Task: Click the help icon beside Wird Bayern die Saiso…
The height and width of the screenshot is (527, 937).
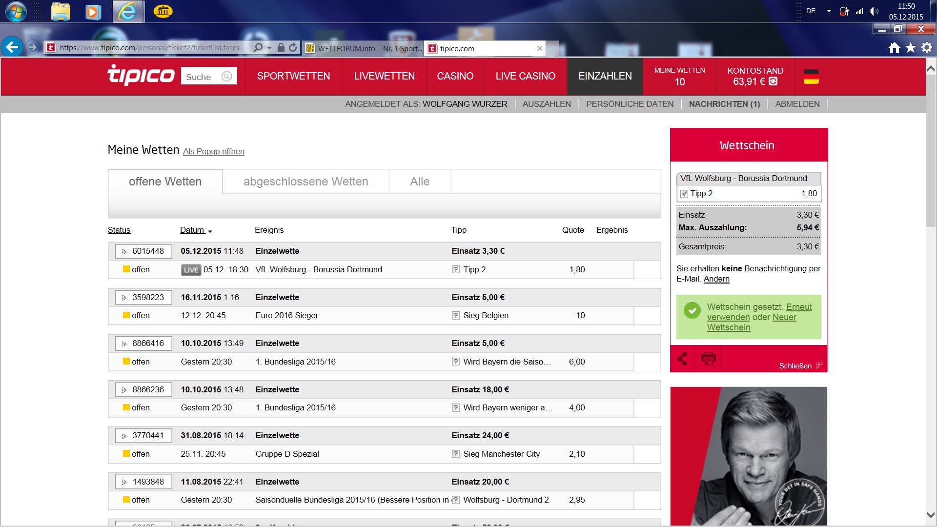Action: 455,362
